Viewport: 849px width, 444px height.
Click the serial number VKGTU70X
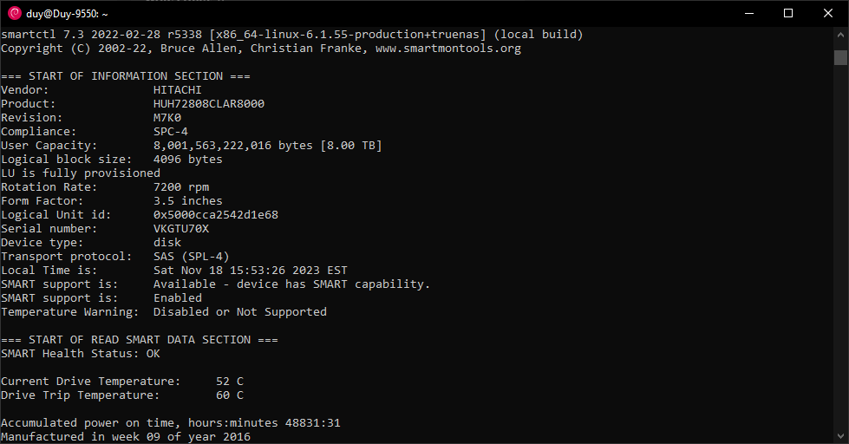181,228
